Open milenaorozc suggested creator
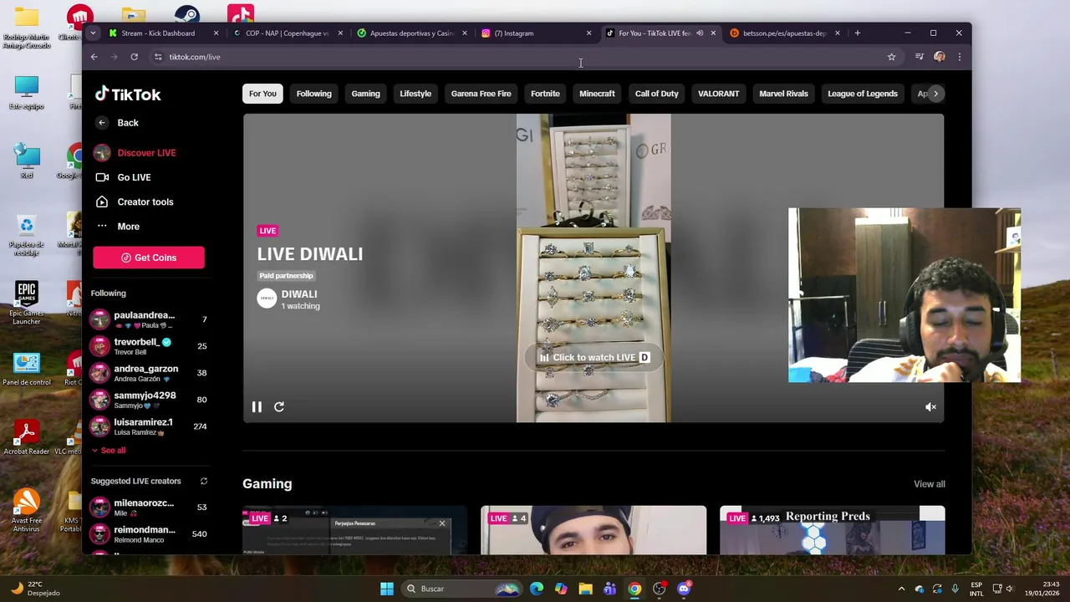 tap(149, 508)
